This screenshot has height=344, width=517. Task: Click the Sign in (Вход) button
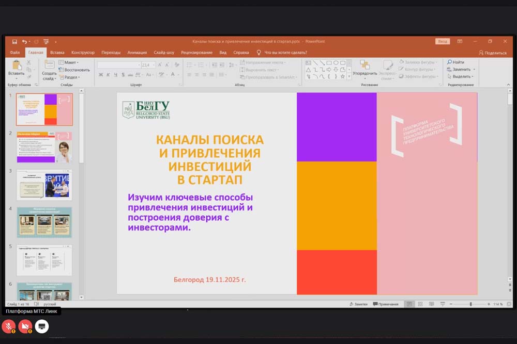pyautogui.click(x=443, y=41)
